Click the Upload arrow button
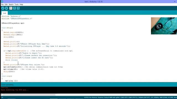 [x=6, y=8]
